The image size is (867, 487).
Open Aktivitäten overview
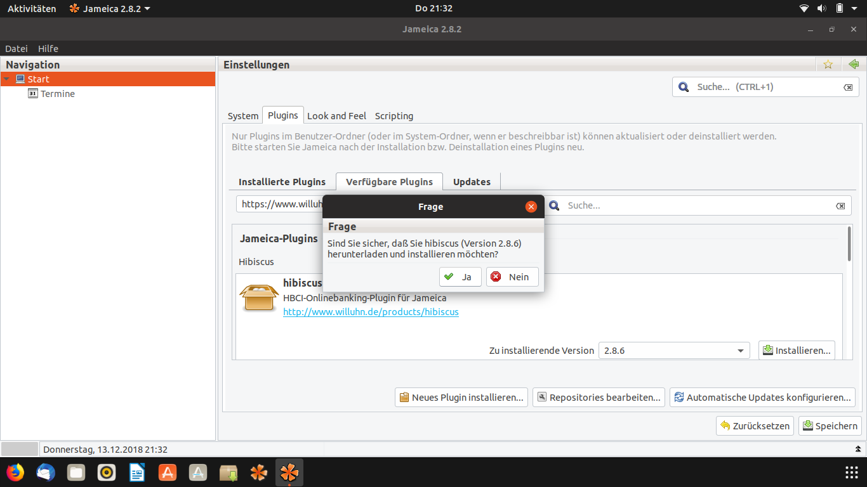tap(32, 8)
